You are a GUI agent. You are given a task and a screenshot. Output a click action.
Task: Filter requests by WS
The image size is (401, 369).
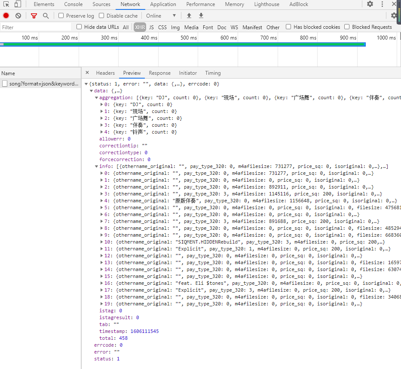pyautogui.click(x=234, y=27)
